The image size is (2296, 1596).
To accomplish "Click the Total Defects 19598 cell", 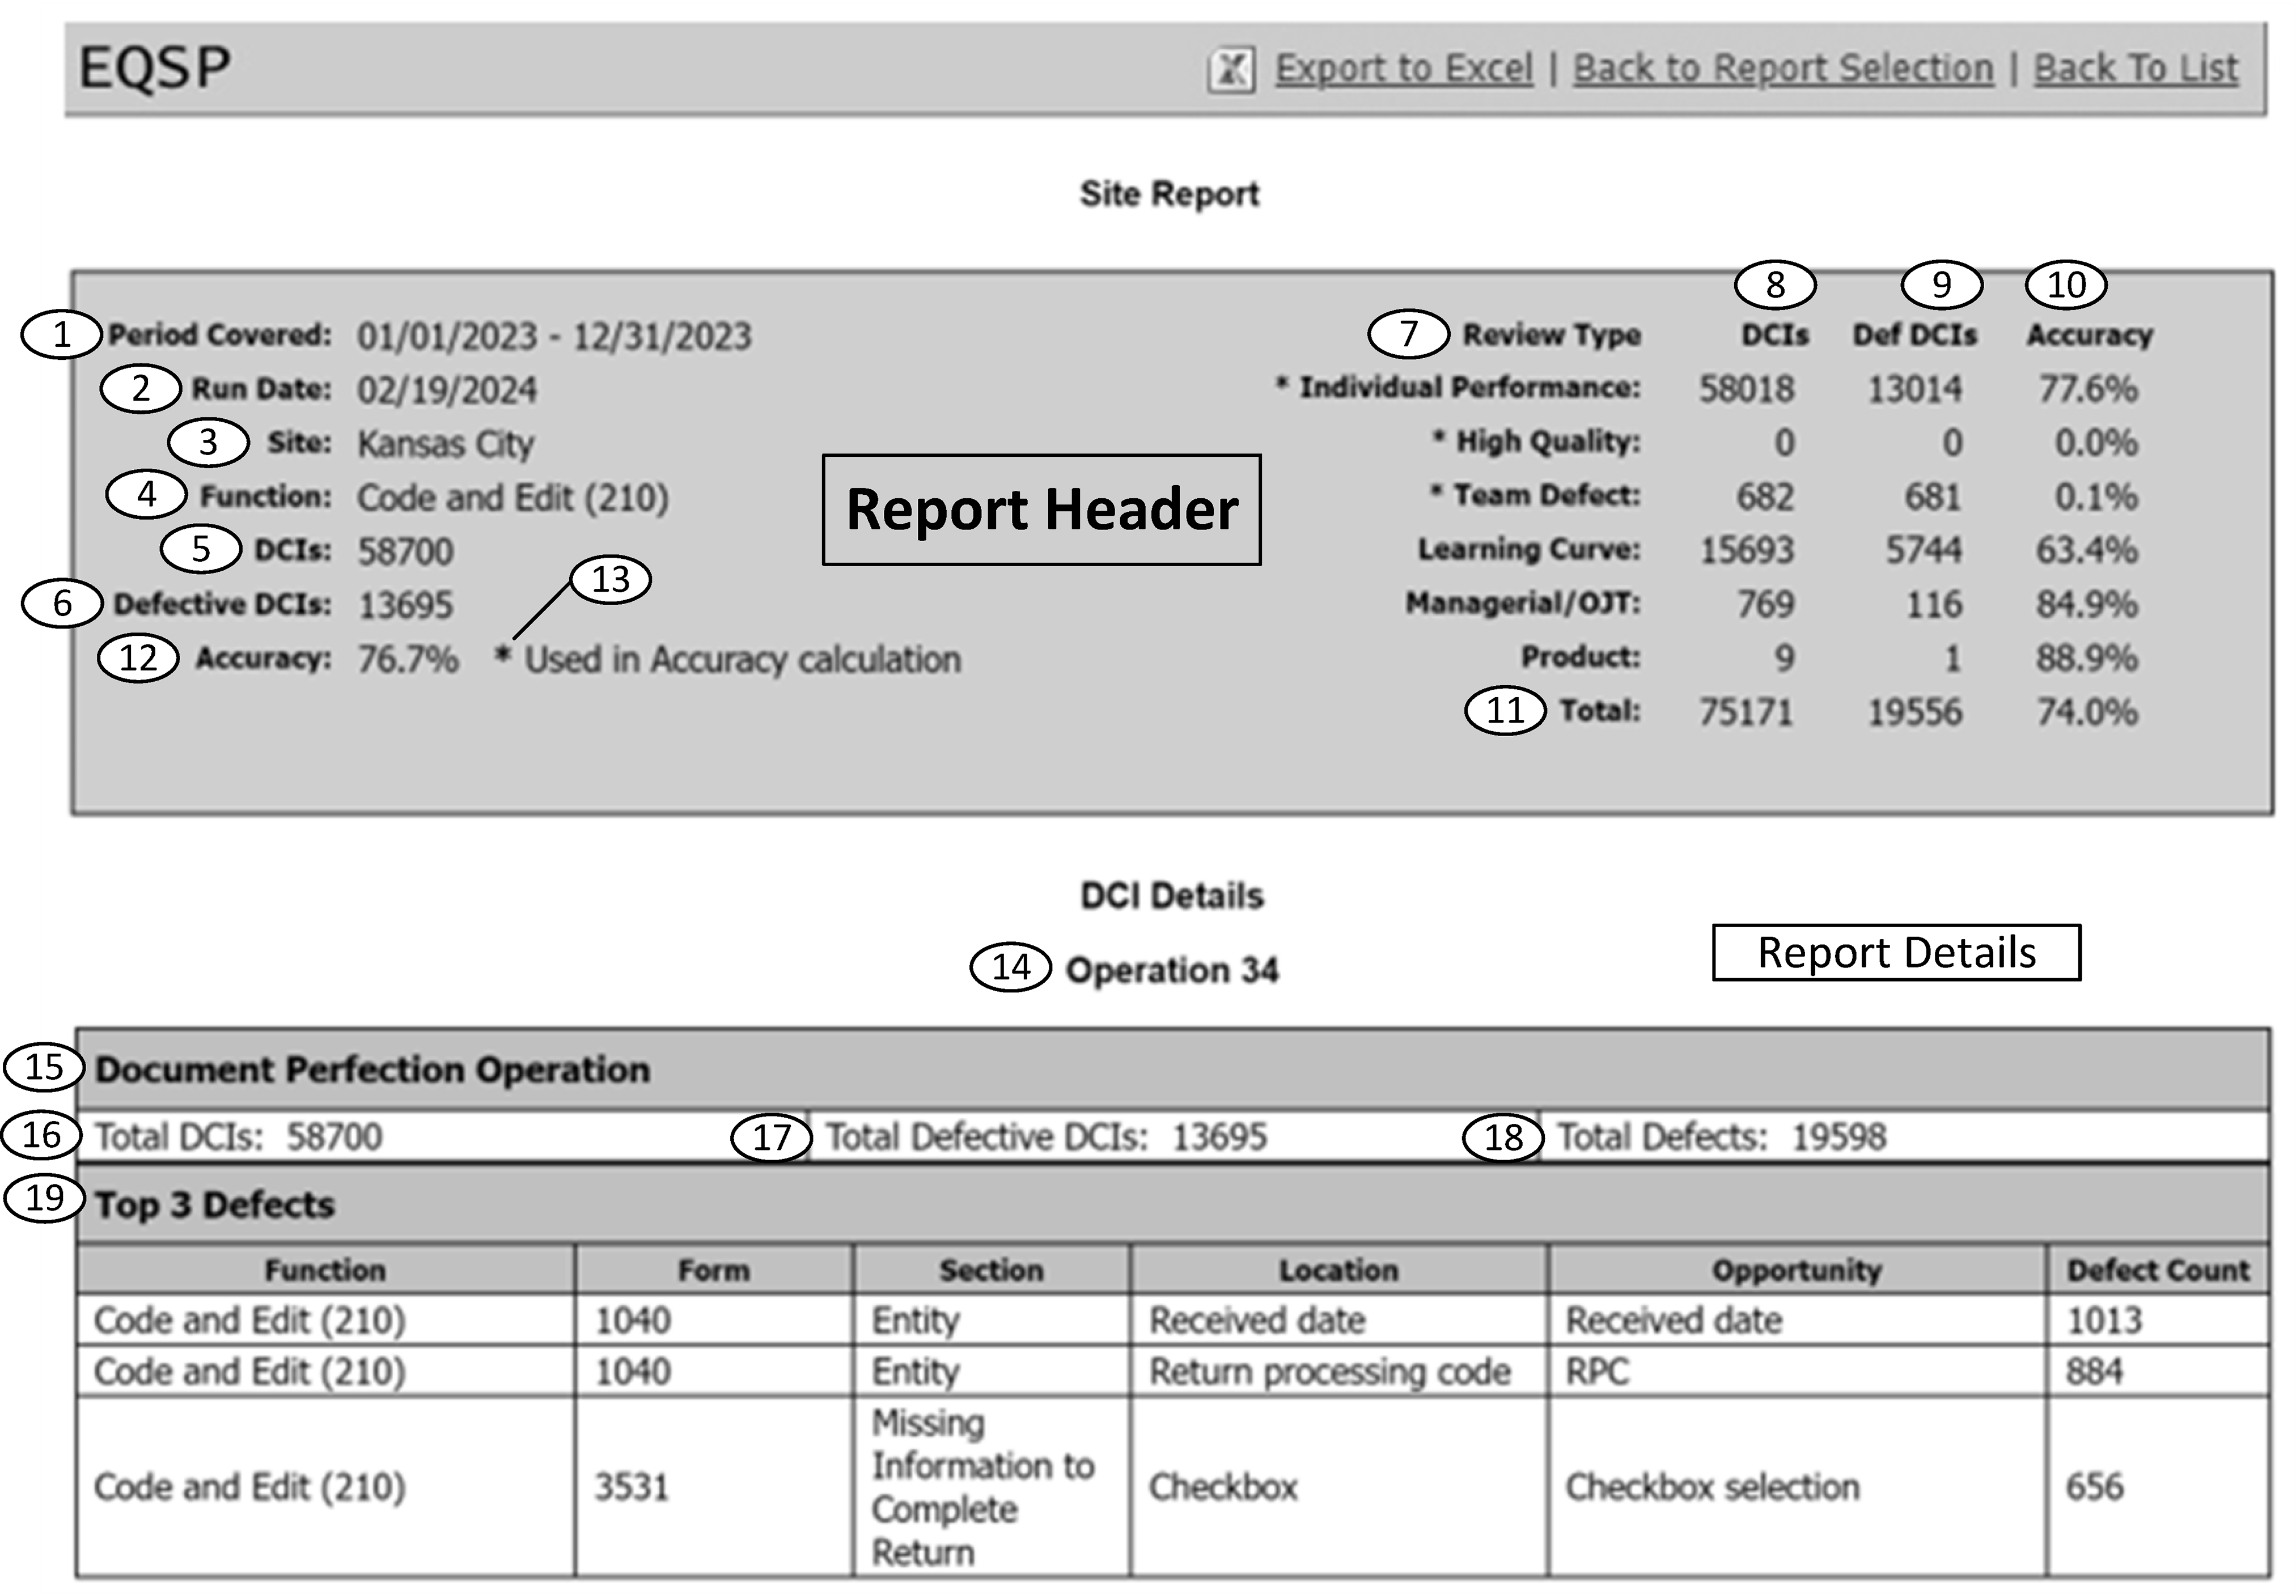I will pos(1722,1137).
